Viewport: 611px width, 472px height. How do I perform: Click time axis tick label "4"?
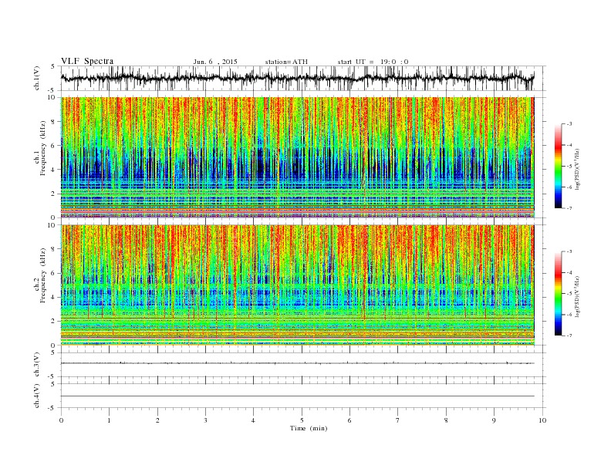(x=253, y=420)
